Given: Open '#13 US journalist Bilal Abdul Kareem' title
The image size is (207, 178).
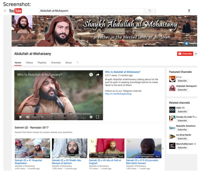Looking at the screenshot, I should (142, 162).
